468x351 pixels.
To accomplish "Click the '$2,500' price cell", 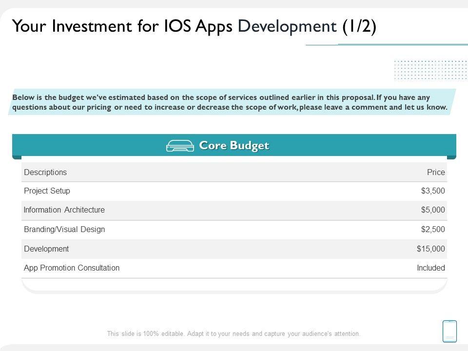I will click(x=433, y=229).
